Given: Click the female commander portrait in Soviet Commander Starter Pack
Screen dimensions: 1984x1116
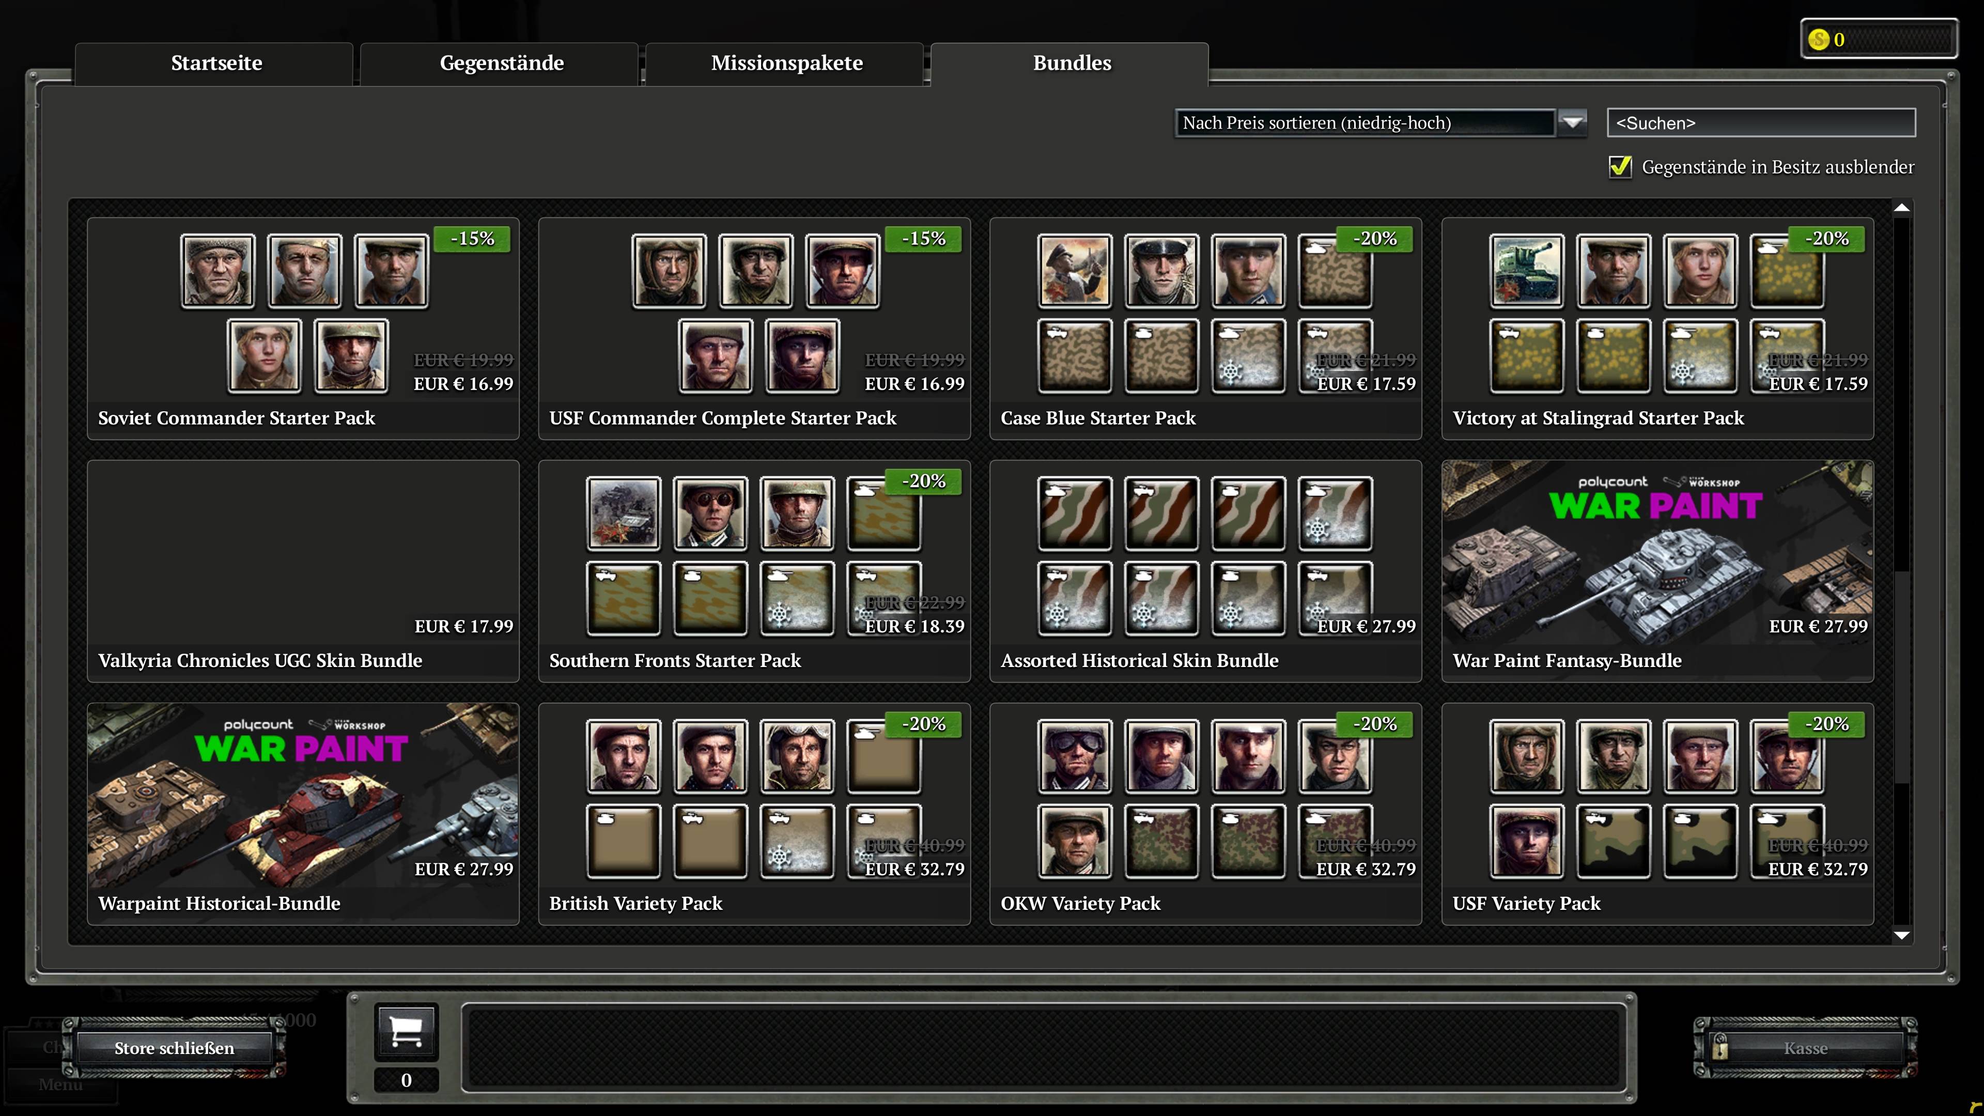Looking at the screenshot, I should click(264, 356).
